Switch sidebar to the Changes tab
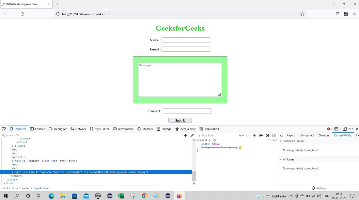This screenshot has width=359, height=200. (324, 135)
